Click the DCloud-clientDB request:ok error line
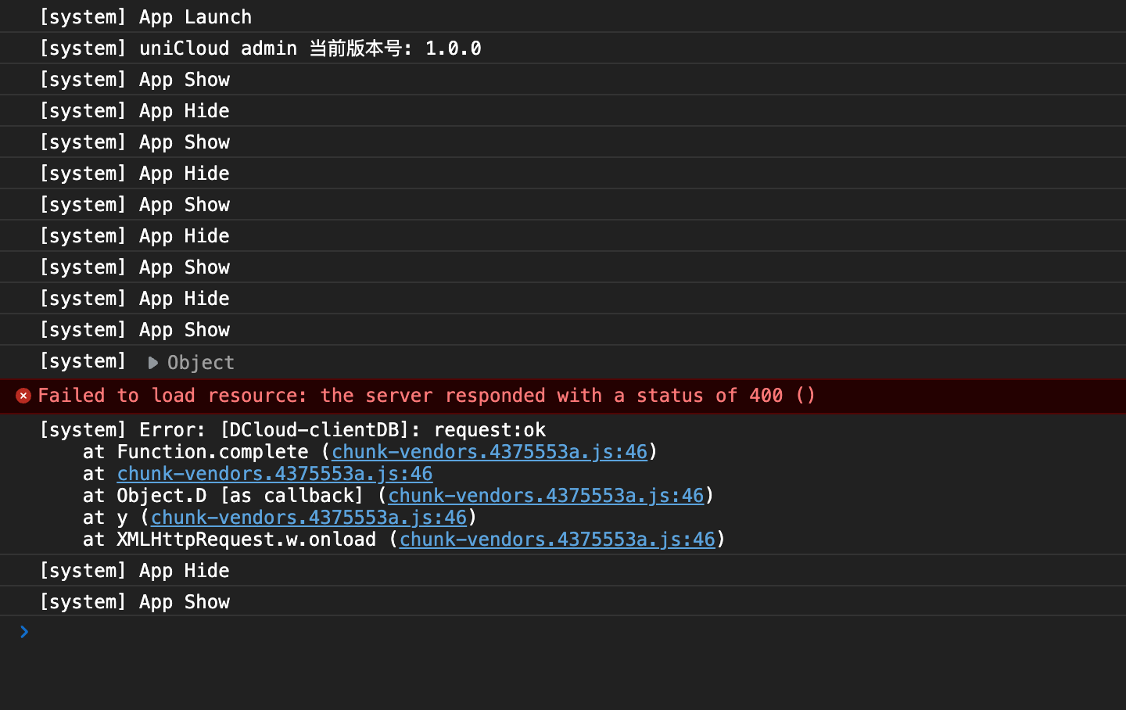This screenshot has width=1126, height=710. (292, 430)
